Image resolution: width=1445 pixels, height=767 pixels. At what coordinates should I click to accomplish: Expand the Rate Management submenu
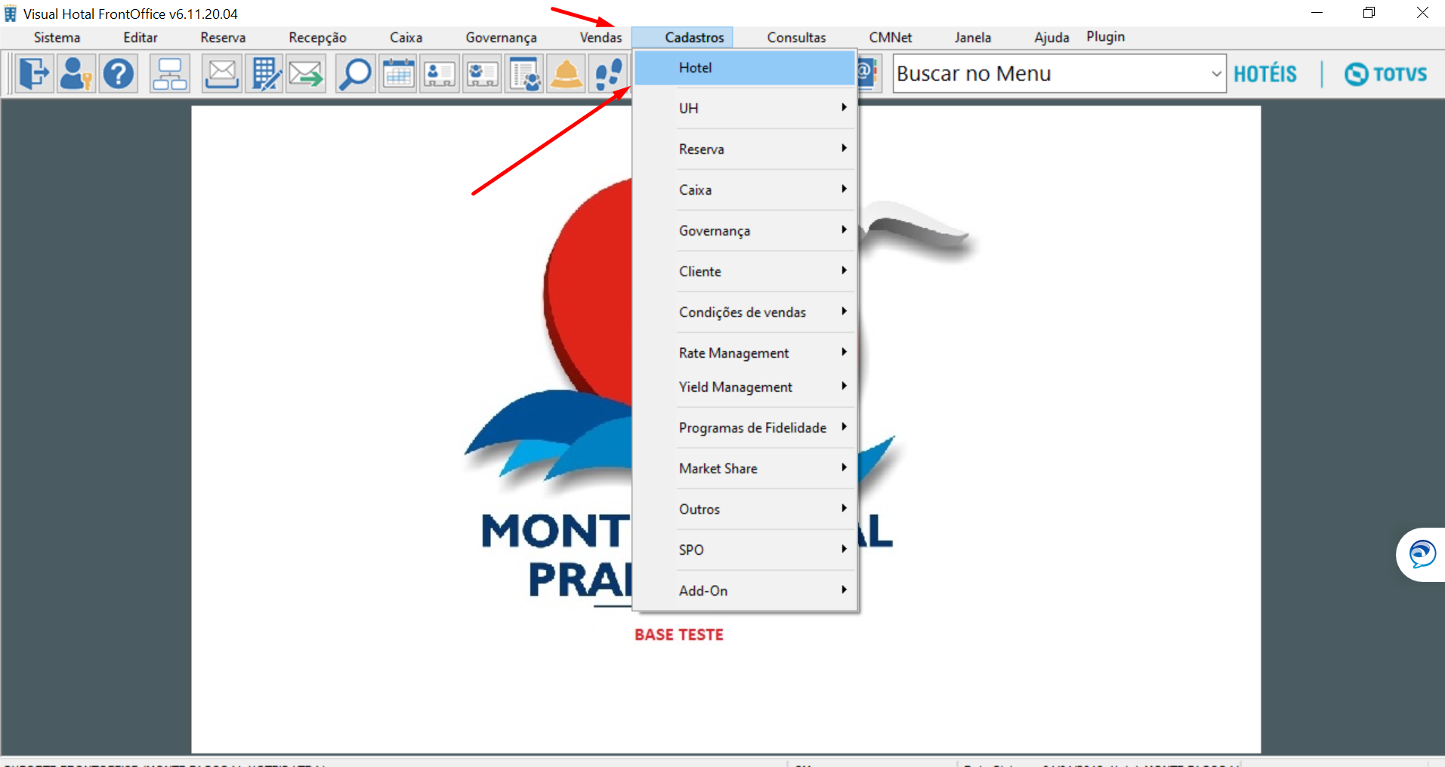click(x=744, y=353)
